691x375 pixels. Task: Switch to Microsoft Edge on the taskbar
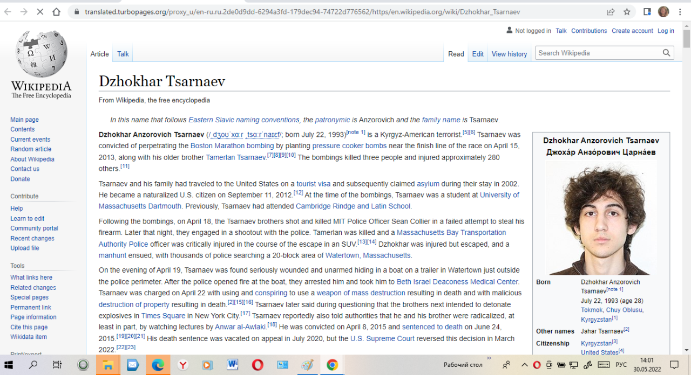click(158, 365)
